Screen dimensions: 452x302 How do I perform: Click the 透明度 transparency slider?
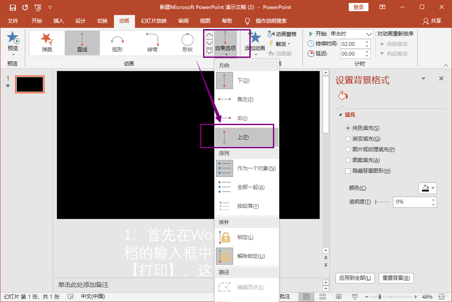tap(383, 202)
